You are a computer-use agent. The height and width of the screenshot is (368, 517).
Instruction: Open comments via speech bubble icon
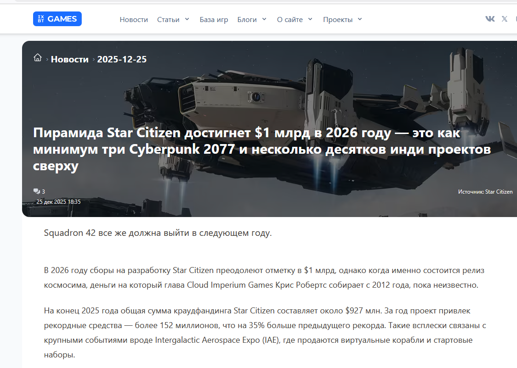point(37,191)
